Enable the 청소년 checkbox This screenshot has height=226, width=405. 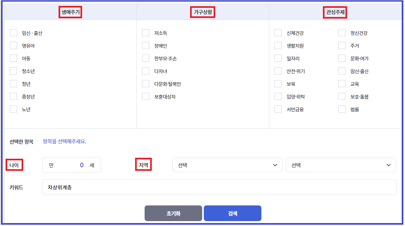point(13,71)
